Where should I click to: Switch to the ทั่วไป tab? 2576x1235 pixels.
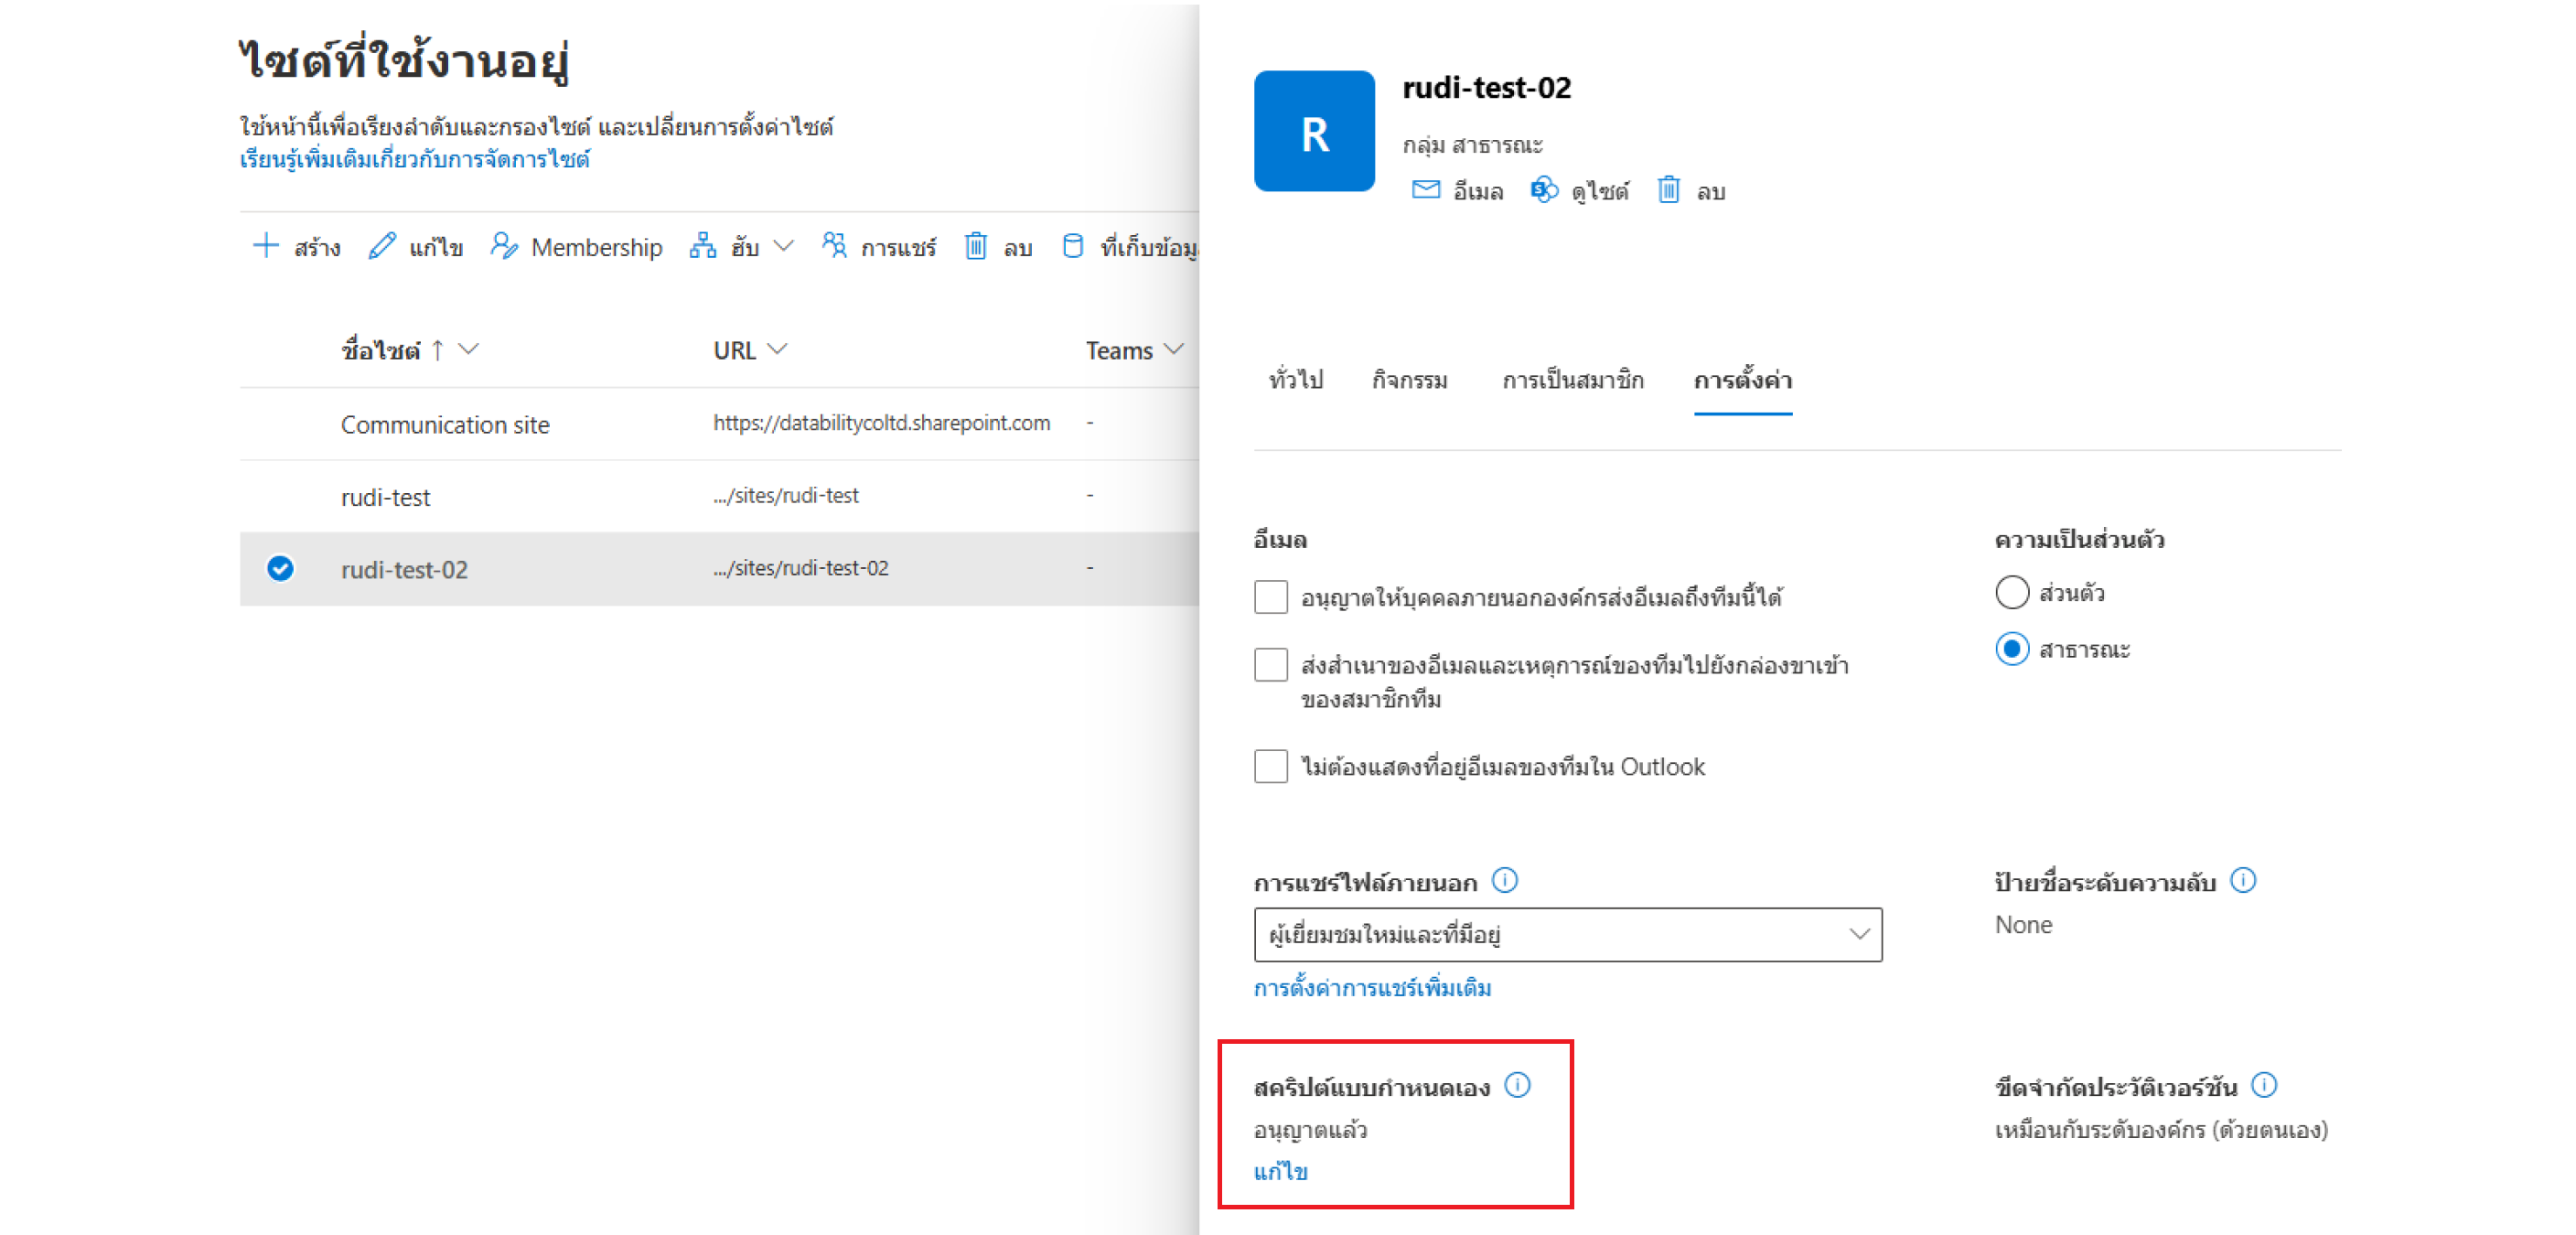[1295, 380]
